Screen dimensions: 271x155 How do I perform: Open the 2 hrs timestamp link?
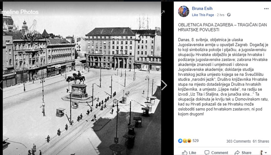click(220, 15)
